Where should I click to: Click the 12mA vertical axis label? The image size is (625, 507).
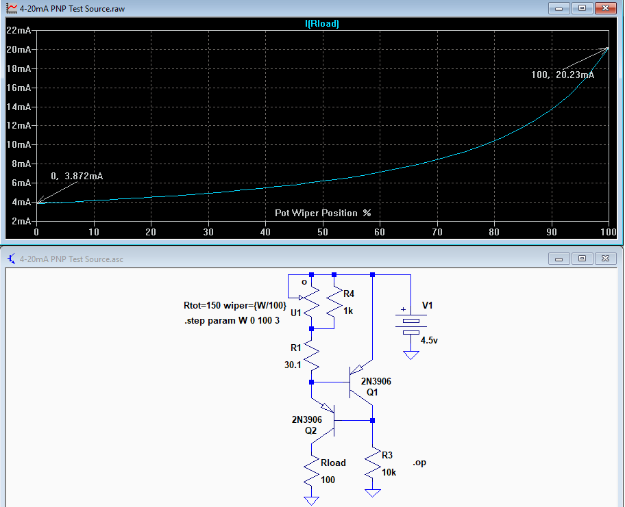(19, 125)
